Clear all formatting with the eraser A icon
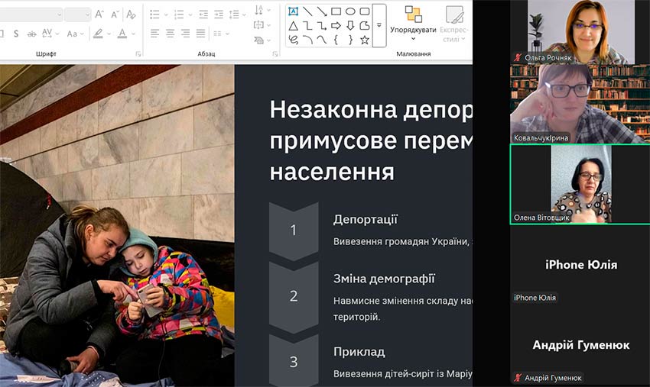The image size is (650, 387). click(x=131, y=15)
